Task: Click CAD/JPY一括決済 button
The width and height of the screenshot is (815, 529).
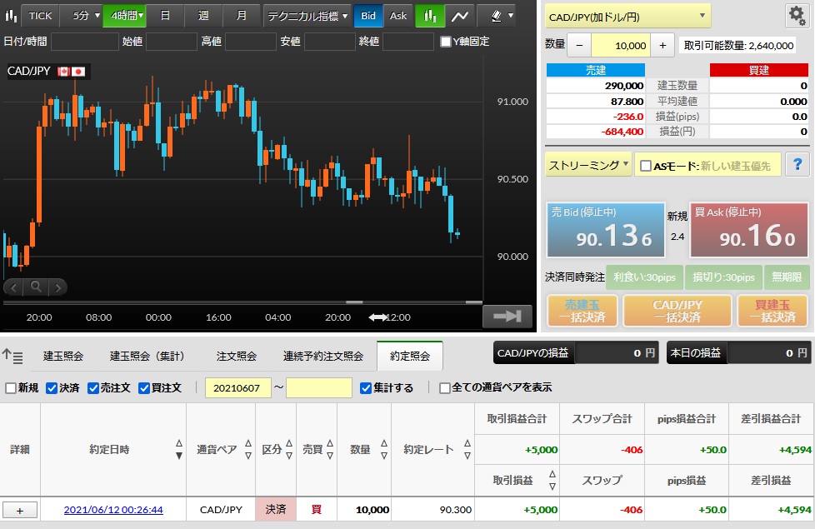Action: 677,311
